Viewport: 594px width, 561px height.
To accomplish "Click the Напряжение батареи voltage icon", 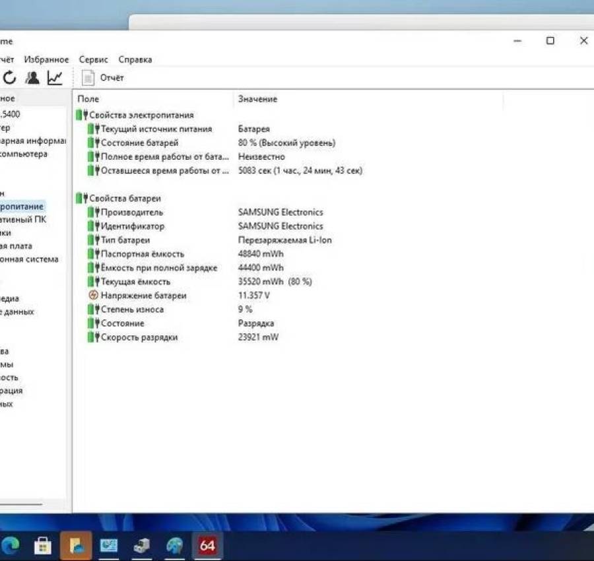I will (x=93, y=295).
